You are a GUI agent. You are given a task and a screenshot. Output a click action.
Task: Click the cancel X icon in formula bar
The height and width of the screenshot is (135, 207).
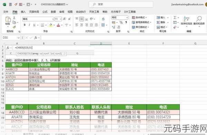[27, 38]
